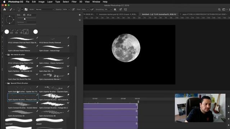Collapse the Wet Media Brushes group
230x129 pixels.
pyautogui.click(x=6, y=54)
